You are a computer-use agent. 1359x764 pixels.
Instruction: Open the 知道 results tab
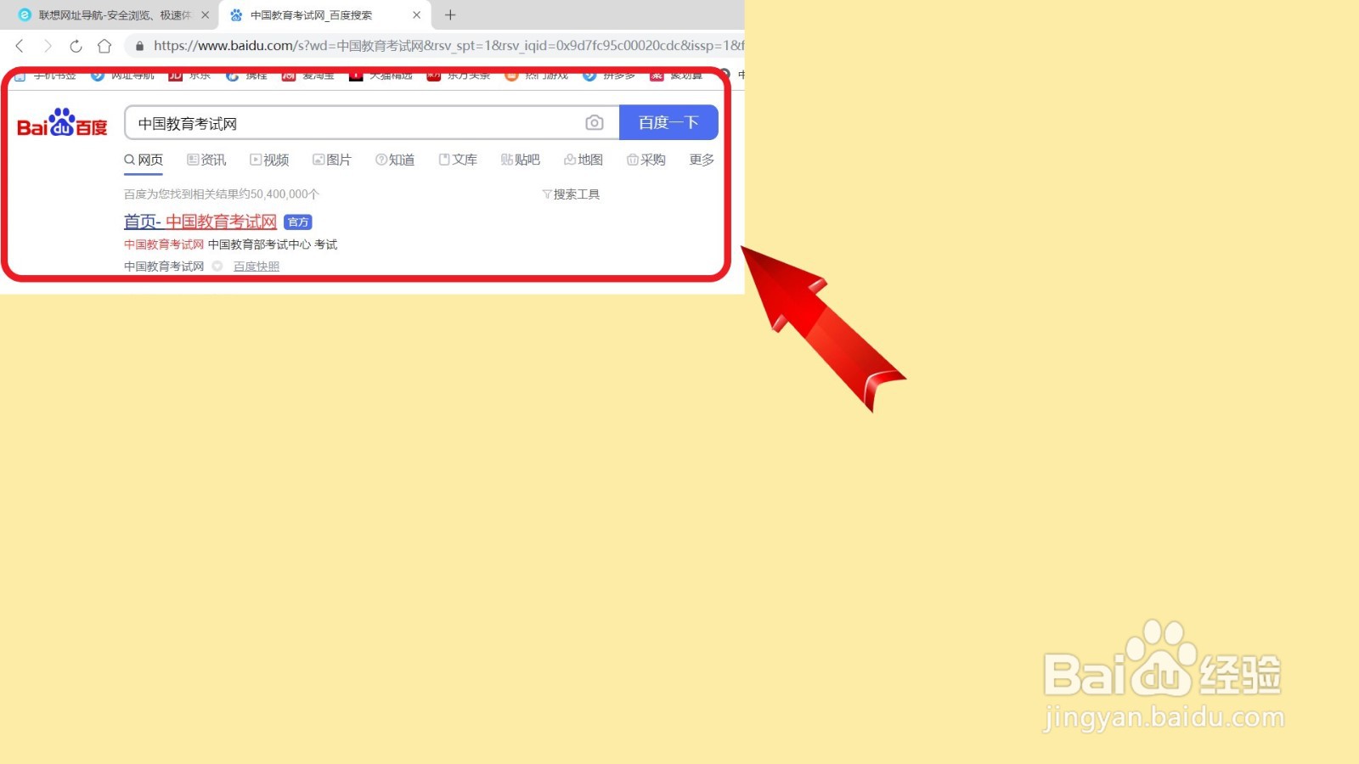pyautogui.click(x=395, y=160)
